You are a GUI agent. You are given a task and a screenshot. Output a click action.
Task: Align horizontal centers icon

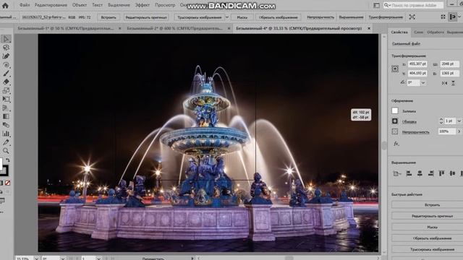click(x=420, y=173)
